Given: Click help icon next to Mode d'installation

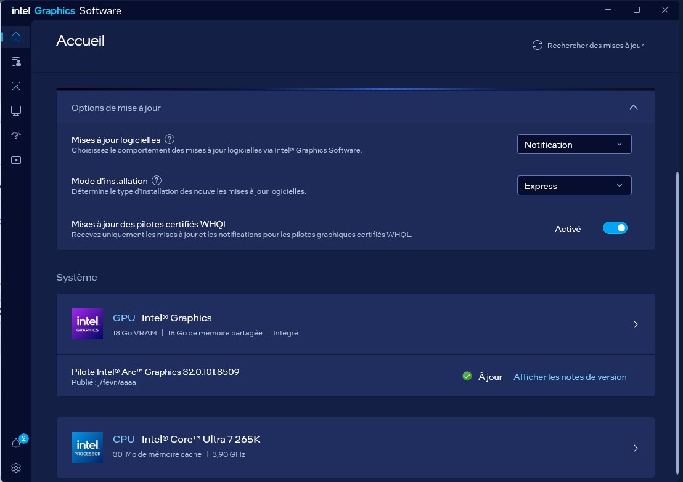Looking at the screenshot, I should pos(157,181).
